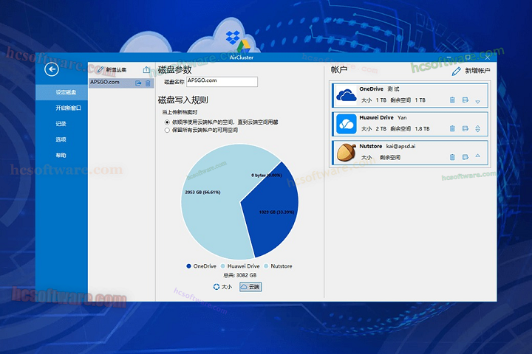The height and width of the screenshot is (354, 532).
Task: Click the Huawei Drive logo
Action: [347, 124]
